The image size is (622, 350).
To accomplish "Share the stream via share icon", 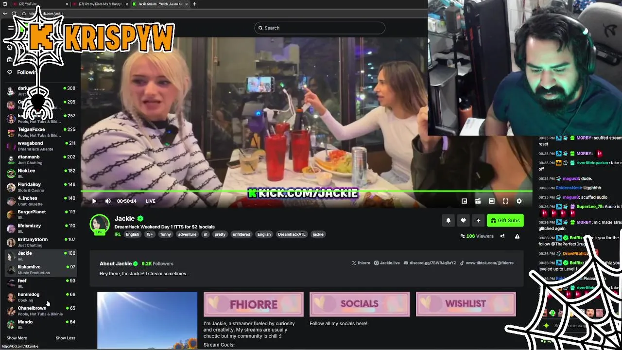I will (502, 236).
